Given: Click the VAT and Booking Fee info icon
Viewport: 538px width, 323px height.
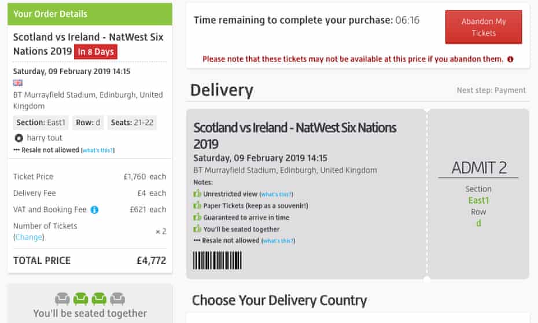Looking at the screenshot, I should tap(94, 210).
